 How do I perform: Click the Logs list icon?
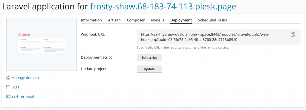[8, 87]
